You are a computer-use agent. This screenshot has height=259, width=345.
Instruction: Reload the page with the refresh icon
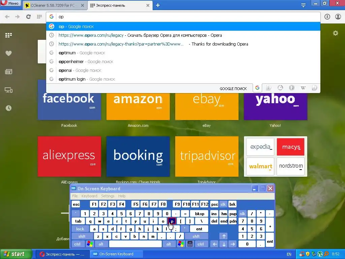point(28,17)
